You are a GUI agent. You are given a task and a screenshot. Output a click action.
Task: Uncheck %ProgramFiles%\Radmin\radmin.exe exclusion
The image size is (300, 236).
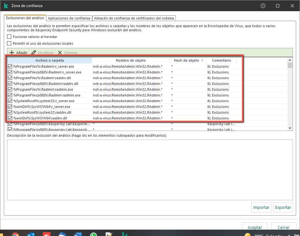coord(10,89)
